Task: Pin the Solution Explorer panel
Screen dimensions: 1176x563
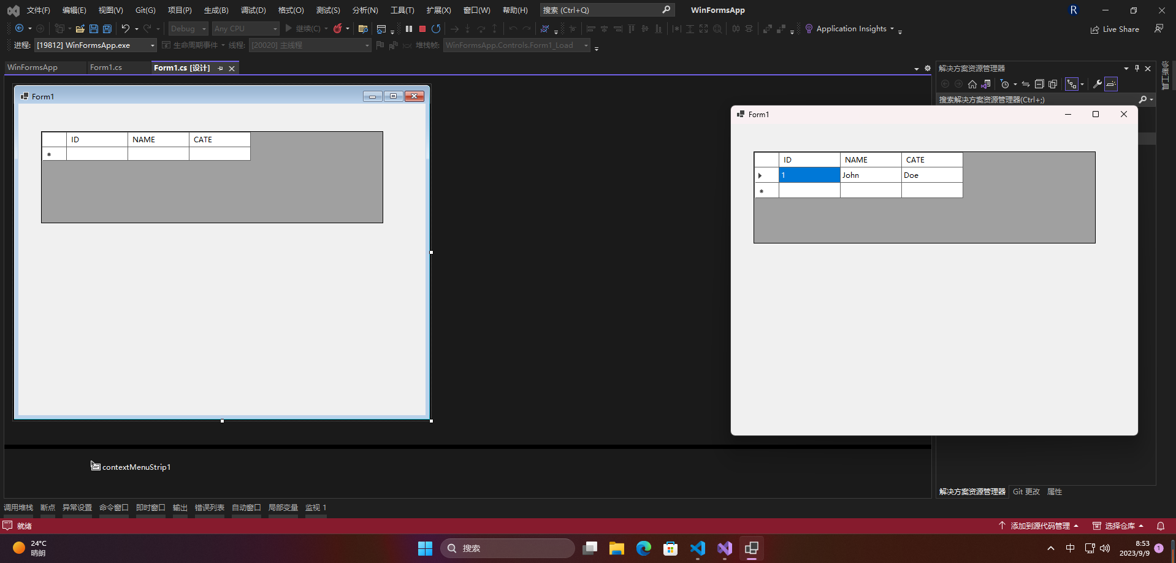Action: point(1137,68)
